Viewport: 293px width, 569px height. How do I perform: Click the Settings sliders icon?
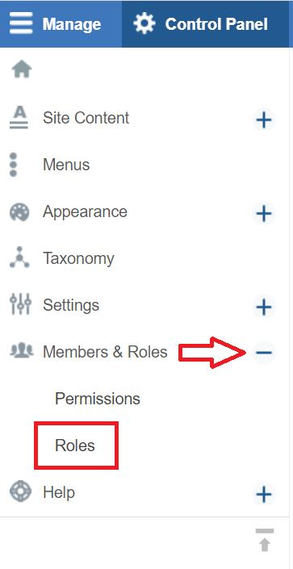tap(20, 305)
